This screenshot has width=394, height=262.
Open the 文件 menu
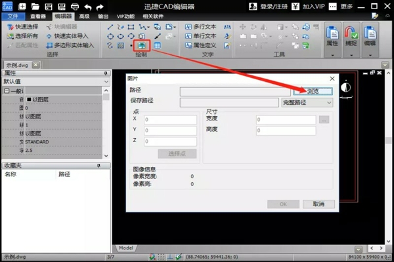[x=13, y=16]
